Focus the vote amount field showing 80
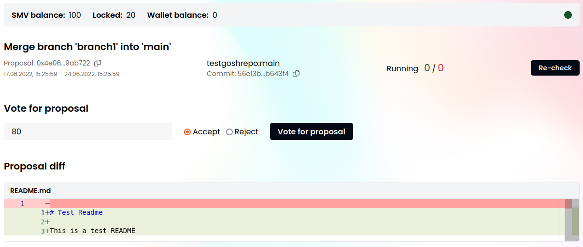The height and width of the screenshot is (247, 583). [x=88, y=131]
